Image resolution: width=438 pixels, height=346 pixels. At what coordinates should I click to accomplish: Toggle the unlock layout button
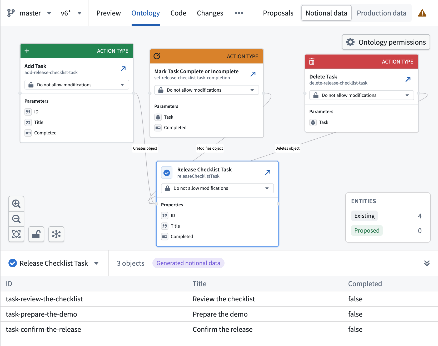point(36,234)
